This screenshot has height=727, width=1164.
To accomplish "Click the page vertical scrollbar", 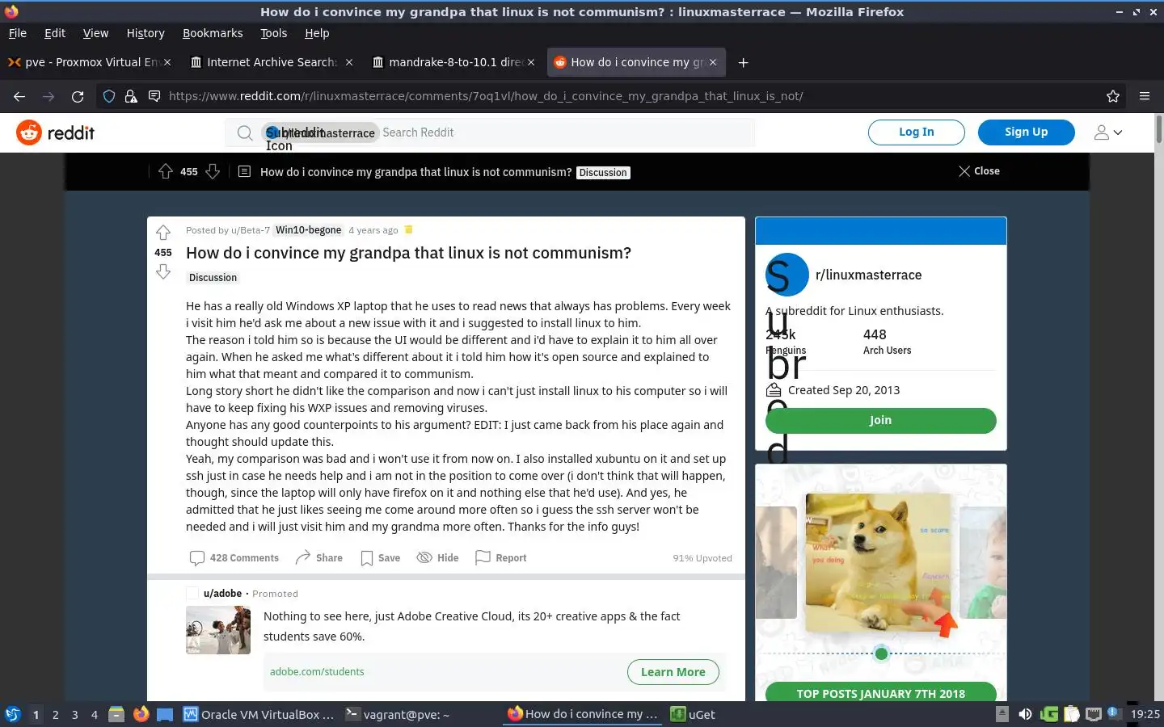I will pos(1159,129).
